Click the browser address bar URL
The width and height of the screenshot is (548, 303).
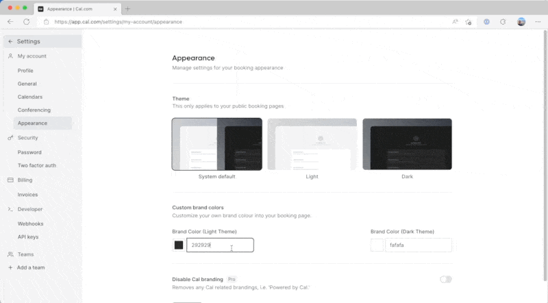118,22
